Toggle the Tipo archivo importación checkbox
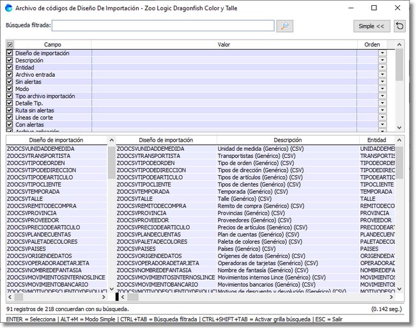The height and width of the screenshot is (329, 416). coord(10,96)
